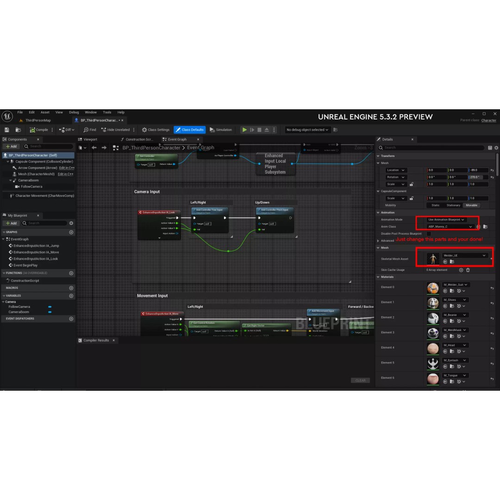Check Disable Post Process Blueprint checkbox

pos(429,234)
